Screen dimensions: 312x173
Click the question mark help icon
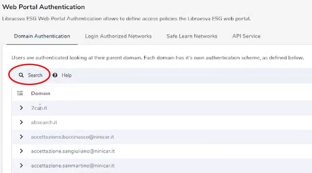click(x=55, y=75)
